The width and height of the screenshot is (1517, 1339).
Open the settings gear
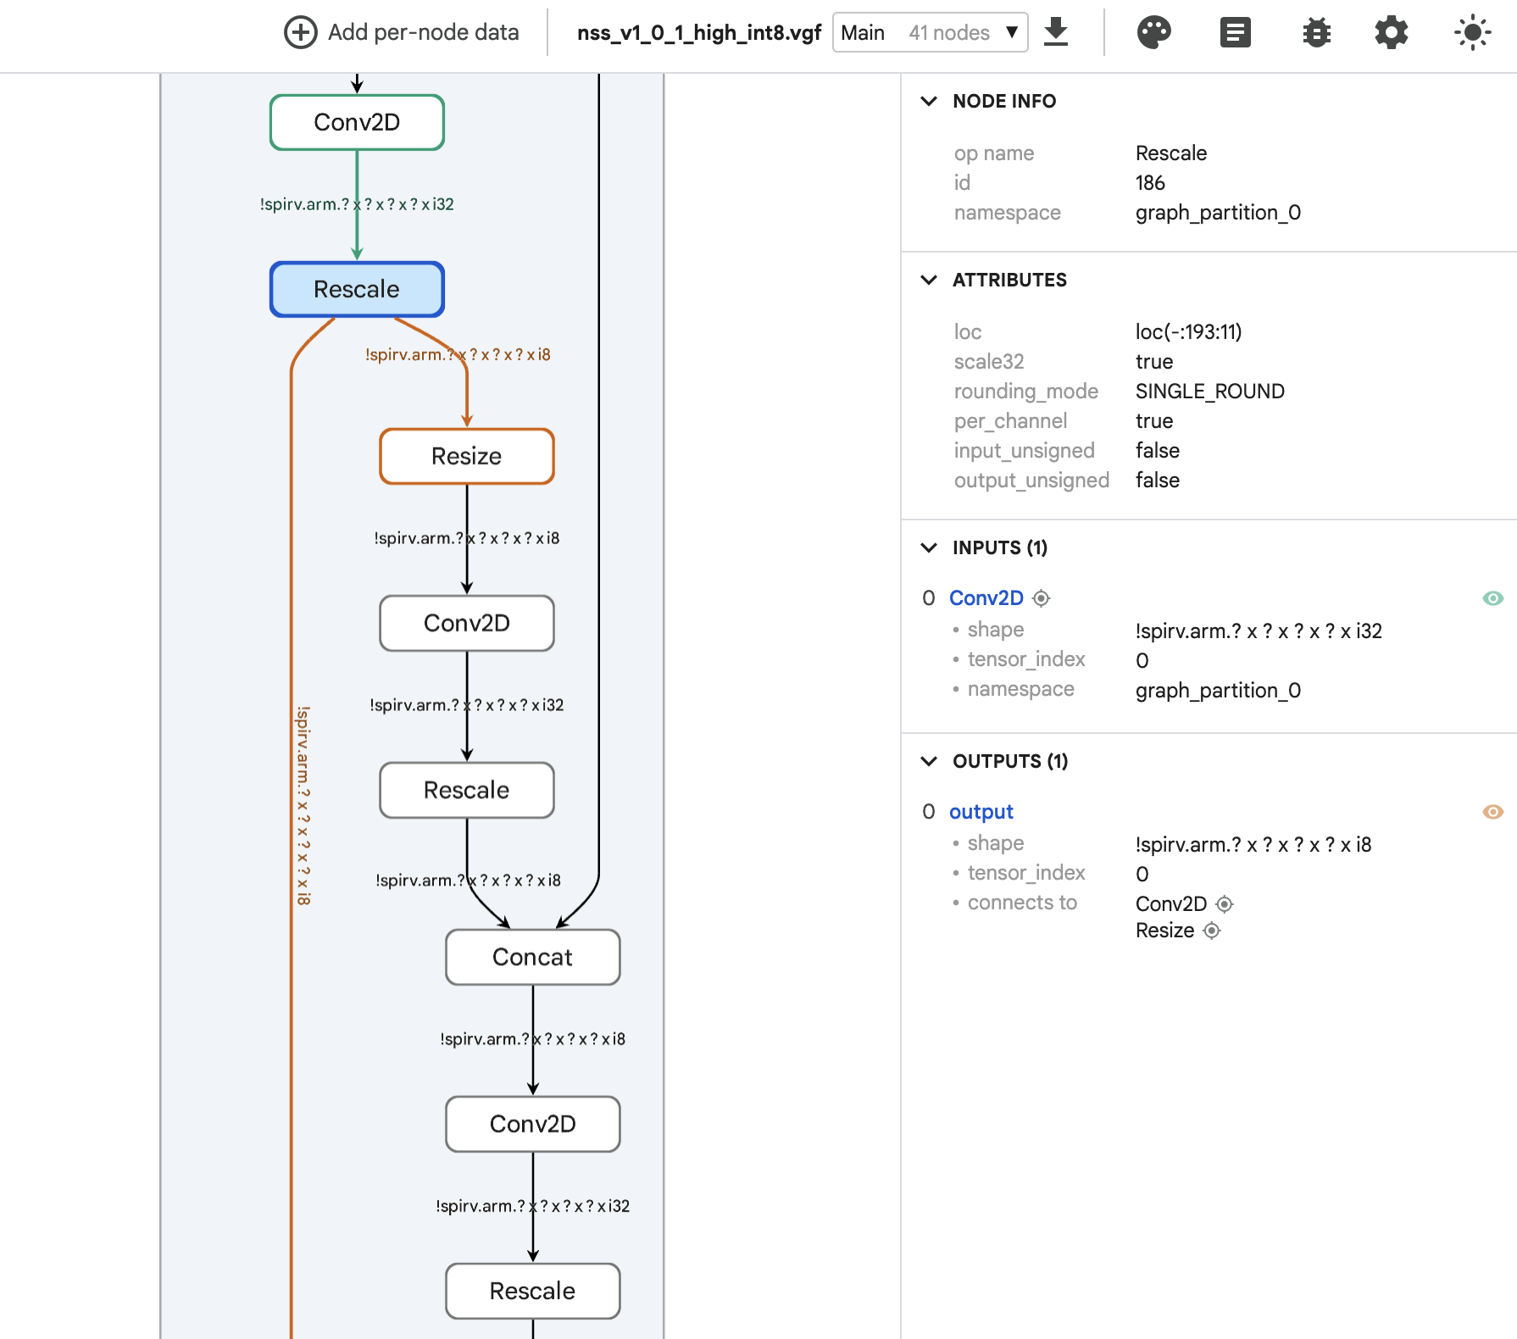[1391, 33]
